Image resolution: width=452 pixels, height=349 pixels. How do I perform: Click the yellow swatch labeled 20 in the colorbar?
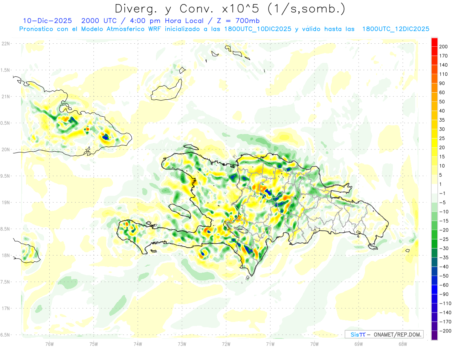tap(434, 143)
